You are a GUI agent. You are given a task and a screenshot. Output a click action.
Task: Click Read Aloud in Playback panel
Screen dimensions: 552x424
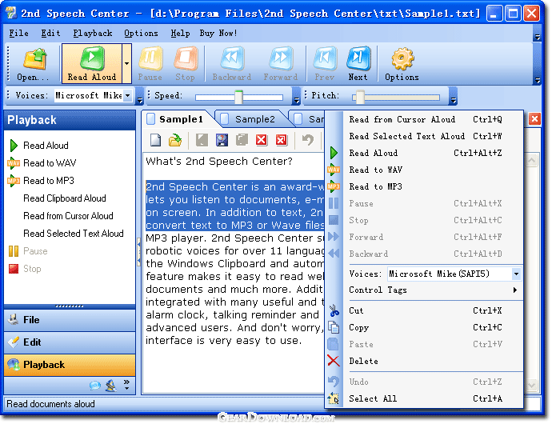39,146
